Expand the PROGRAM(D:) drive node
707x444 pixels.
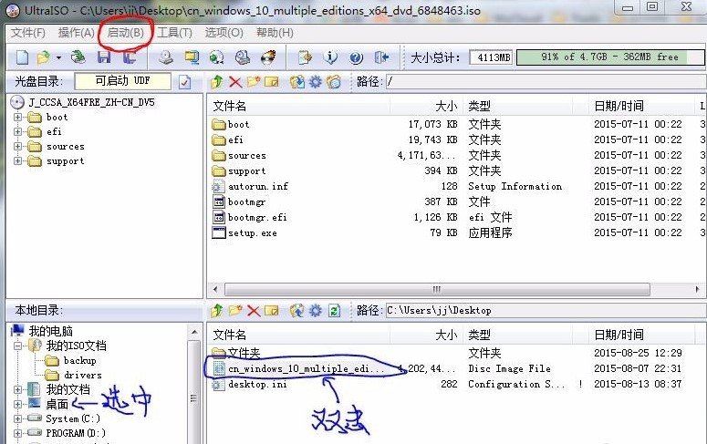pos(17,433)
